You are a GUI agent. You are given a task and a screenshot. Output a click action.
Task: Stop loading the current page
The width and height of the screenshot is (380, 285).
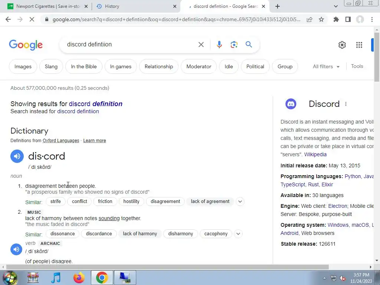tap(32, 19)
